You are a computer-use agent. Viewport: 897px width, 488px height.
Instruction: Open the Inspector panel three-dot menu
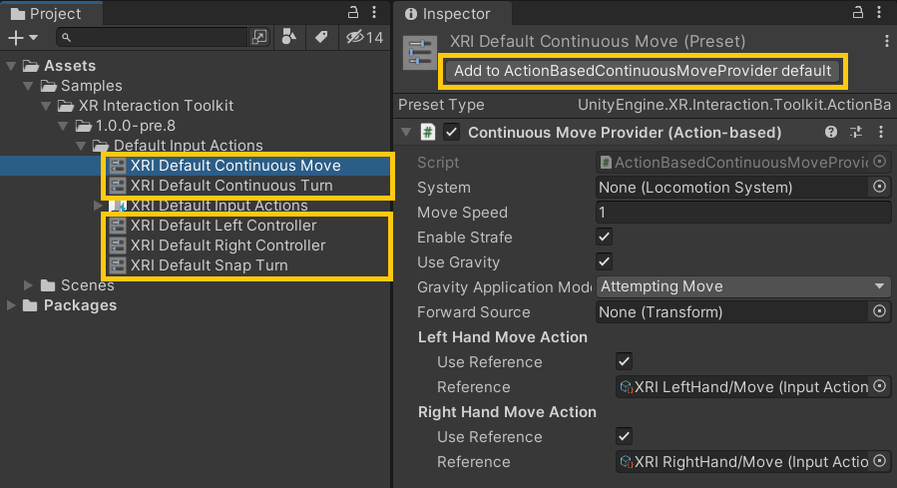[x=879, y=12]
